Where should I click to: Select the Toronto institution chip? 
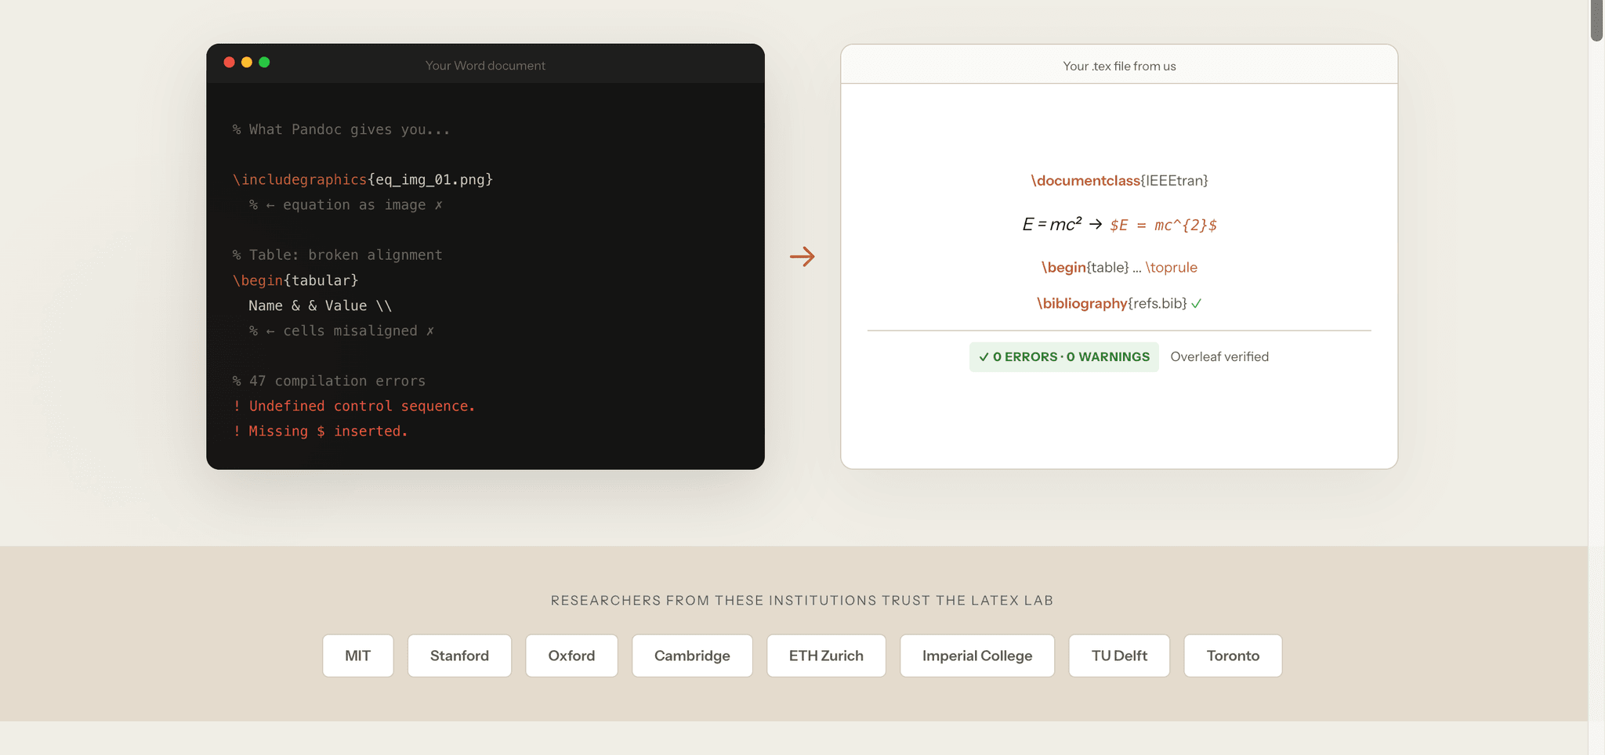coord(1233,656)
